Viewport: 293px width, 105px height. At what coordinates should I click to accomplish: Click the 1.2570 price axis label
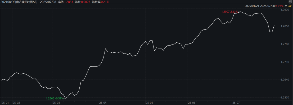[x=285, y=97]
